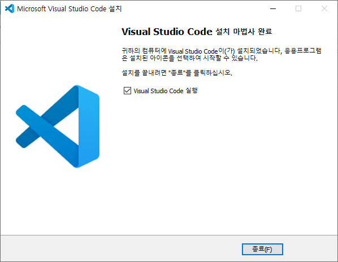Finish the installation with the 종료 button

tap(262, 249)
